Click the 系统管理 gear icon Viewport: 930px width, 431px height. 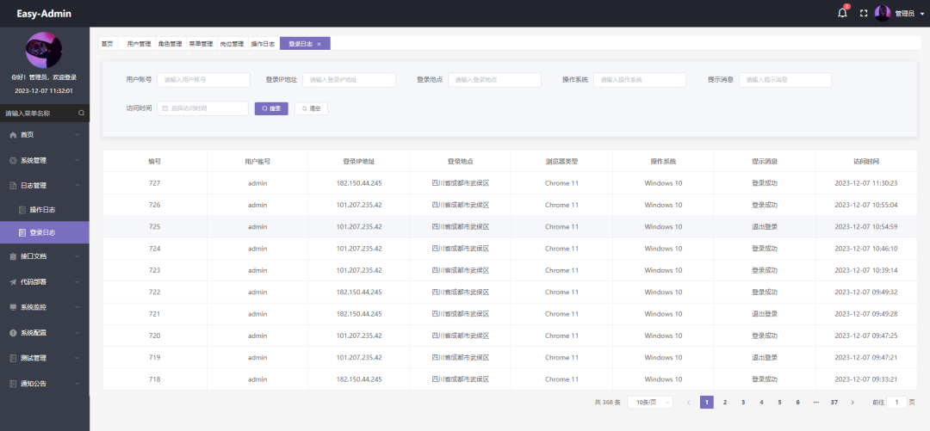click(13, 160)
